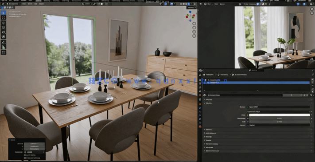Open Physics properties tab icon
315x162 pixels.
(200, 115)
